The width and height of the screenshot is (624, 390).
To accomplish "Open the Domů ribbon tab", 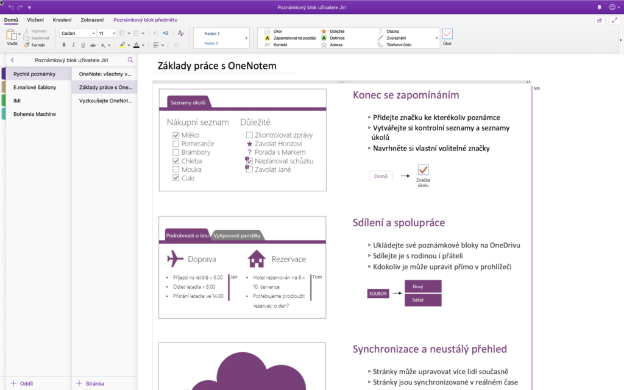I will 11,20.
